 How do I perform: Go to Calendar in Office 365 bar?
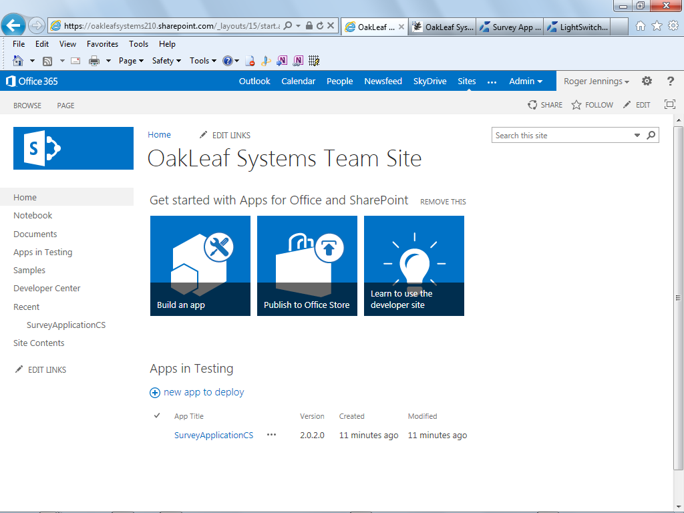tap(299, 81)
